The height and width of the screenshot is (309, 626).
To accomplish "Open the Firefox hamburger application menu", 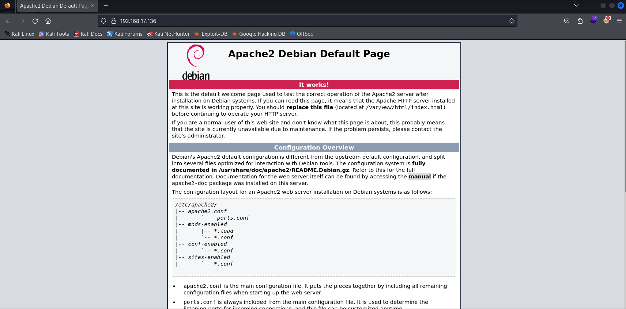I will [x=619, y=21].
